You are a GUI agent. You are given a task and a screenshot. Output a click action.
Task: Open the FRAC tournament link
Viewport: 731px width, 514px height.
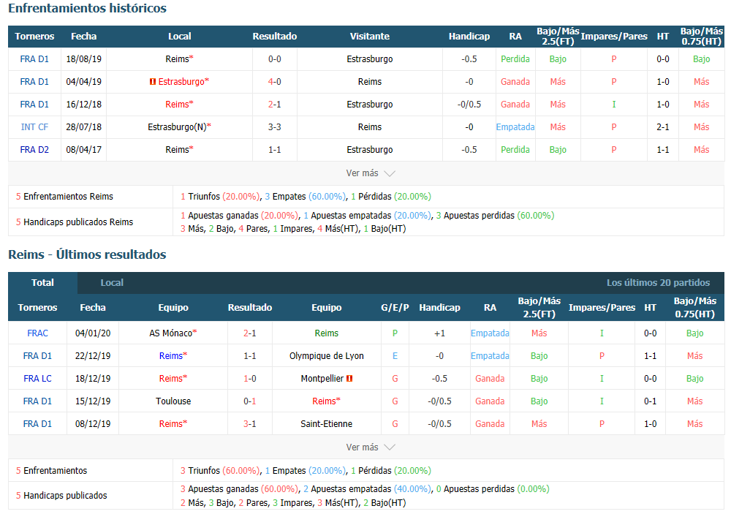pos(37,333)
